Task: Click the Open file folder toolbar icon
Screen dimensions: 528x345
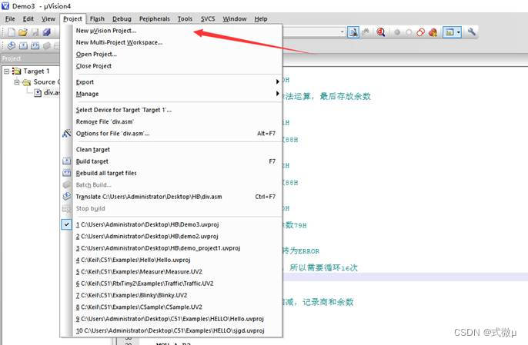Action: click(23, 32)
